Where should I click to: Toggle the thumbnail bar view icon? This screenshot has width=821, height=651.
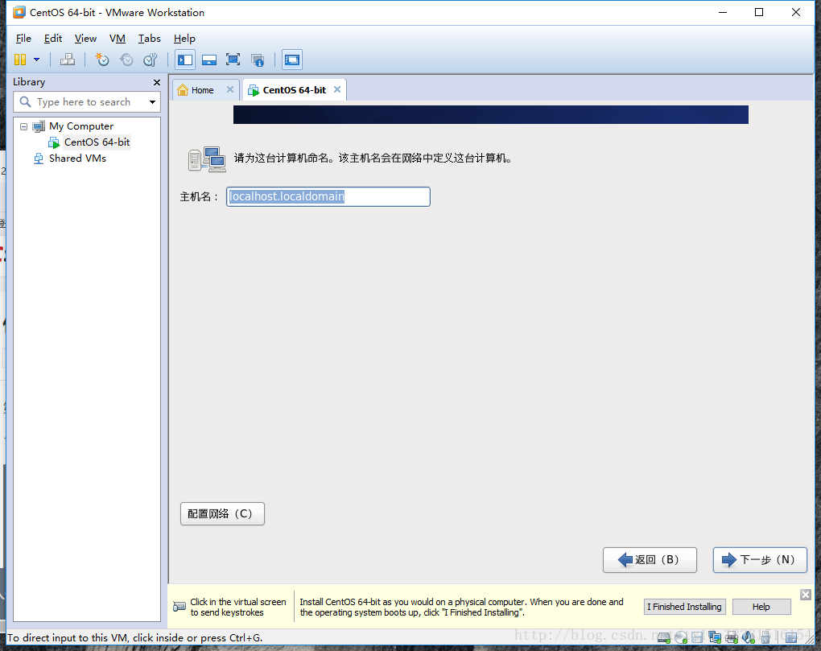click(209, 60)
